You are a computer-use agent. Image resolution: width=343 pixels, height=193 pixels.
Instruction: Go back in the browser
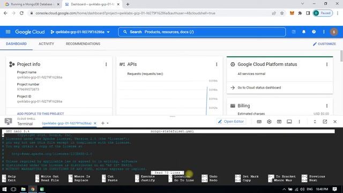[x=5, y=13]
